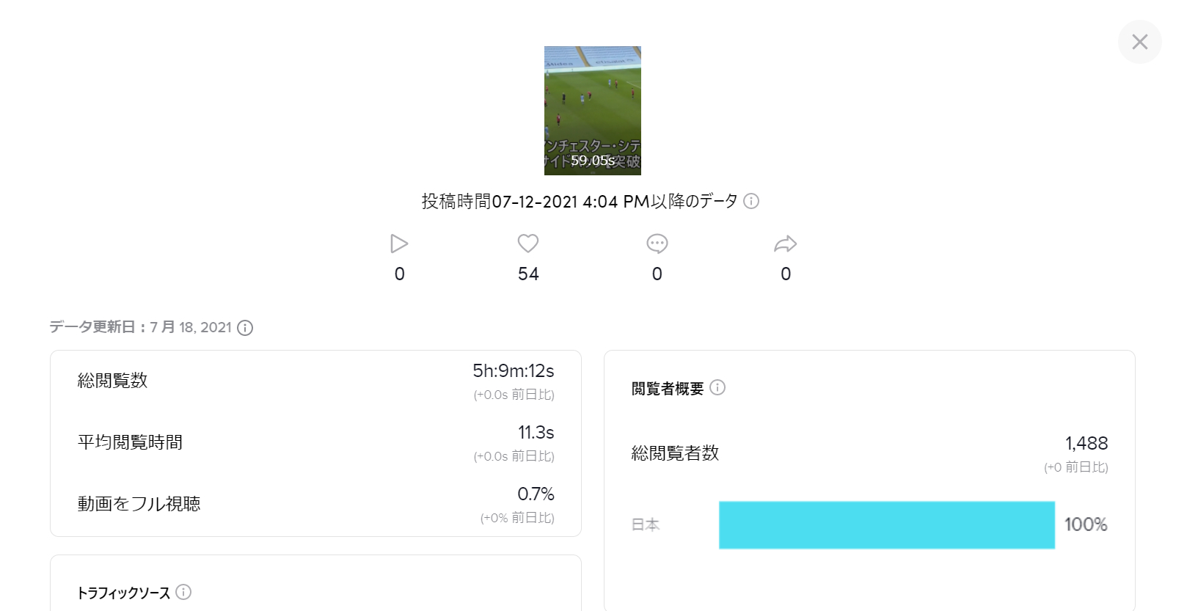
Task: Click (+0 前日比) under 1,488
Action: (x=1076, y=467)
